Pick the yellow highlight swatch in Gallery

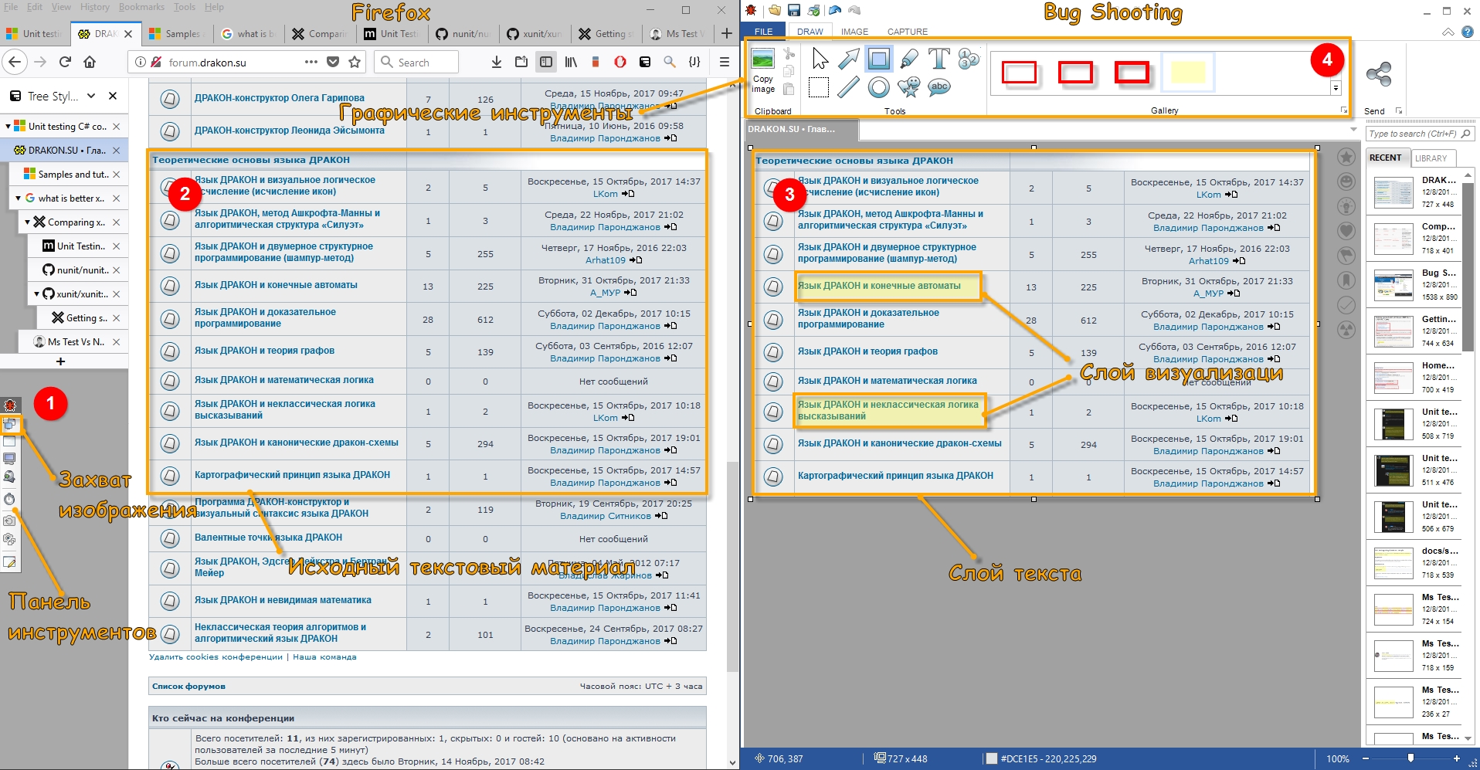(x=1187, y=73)
